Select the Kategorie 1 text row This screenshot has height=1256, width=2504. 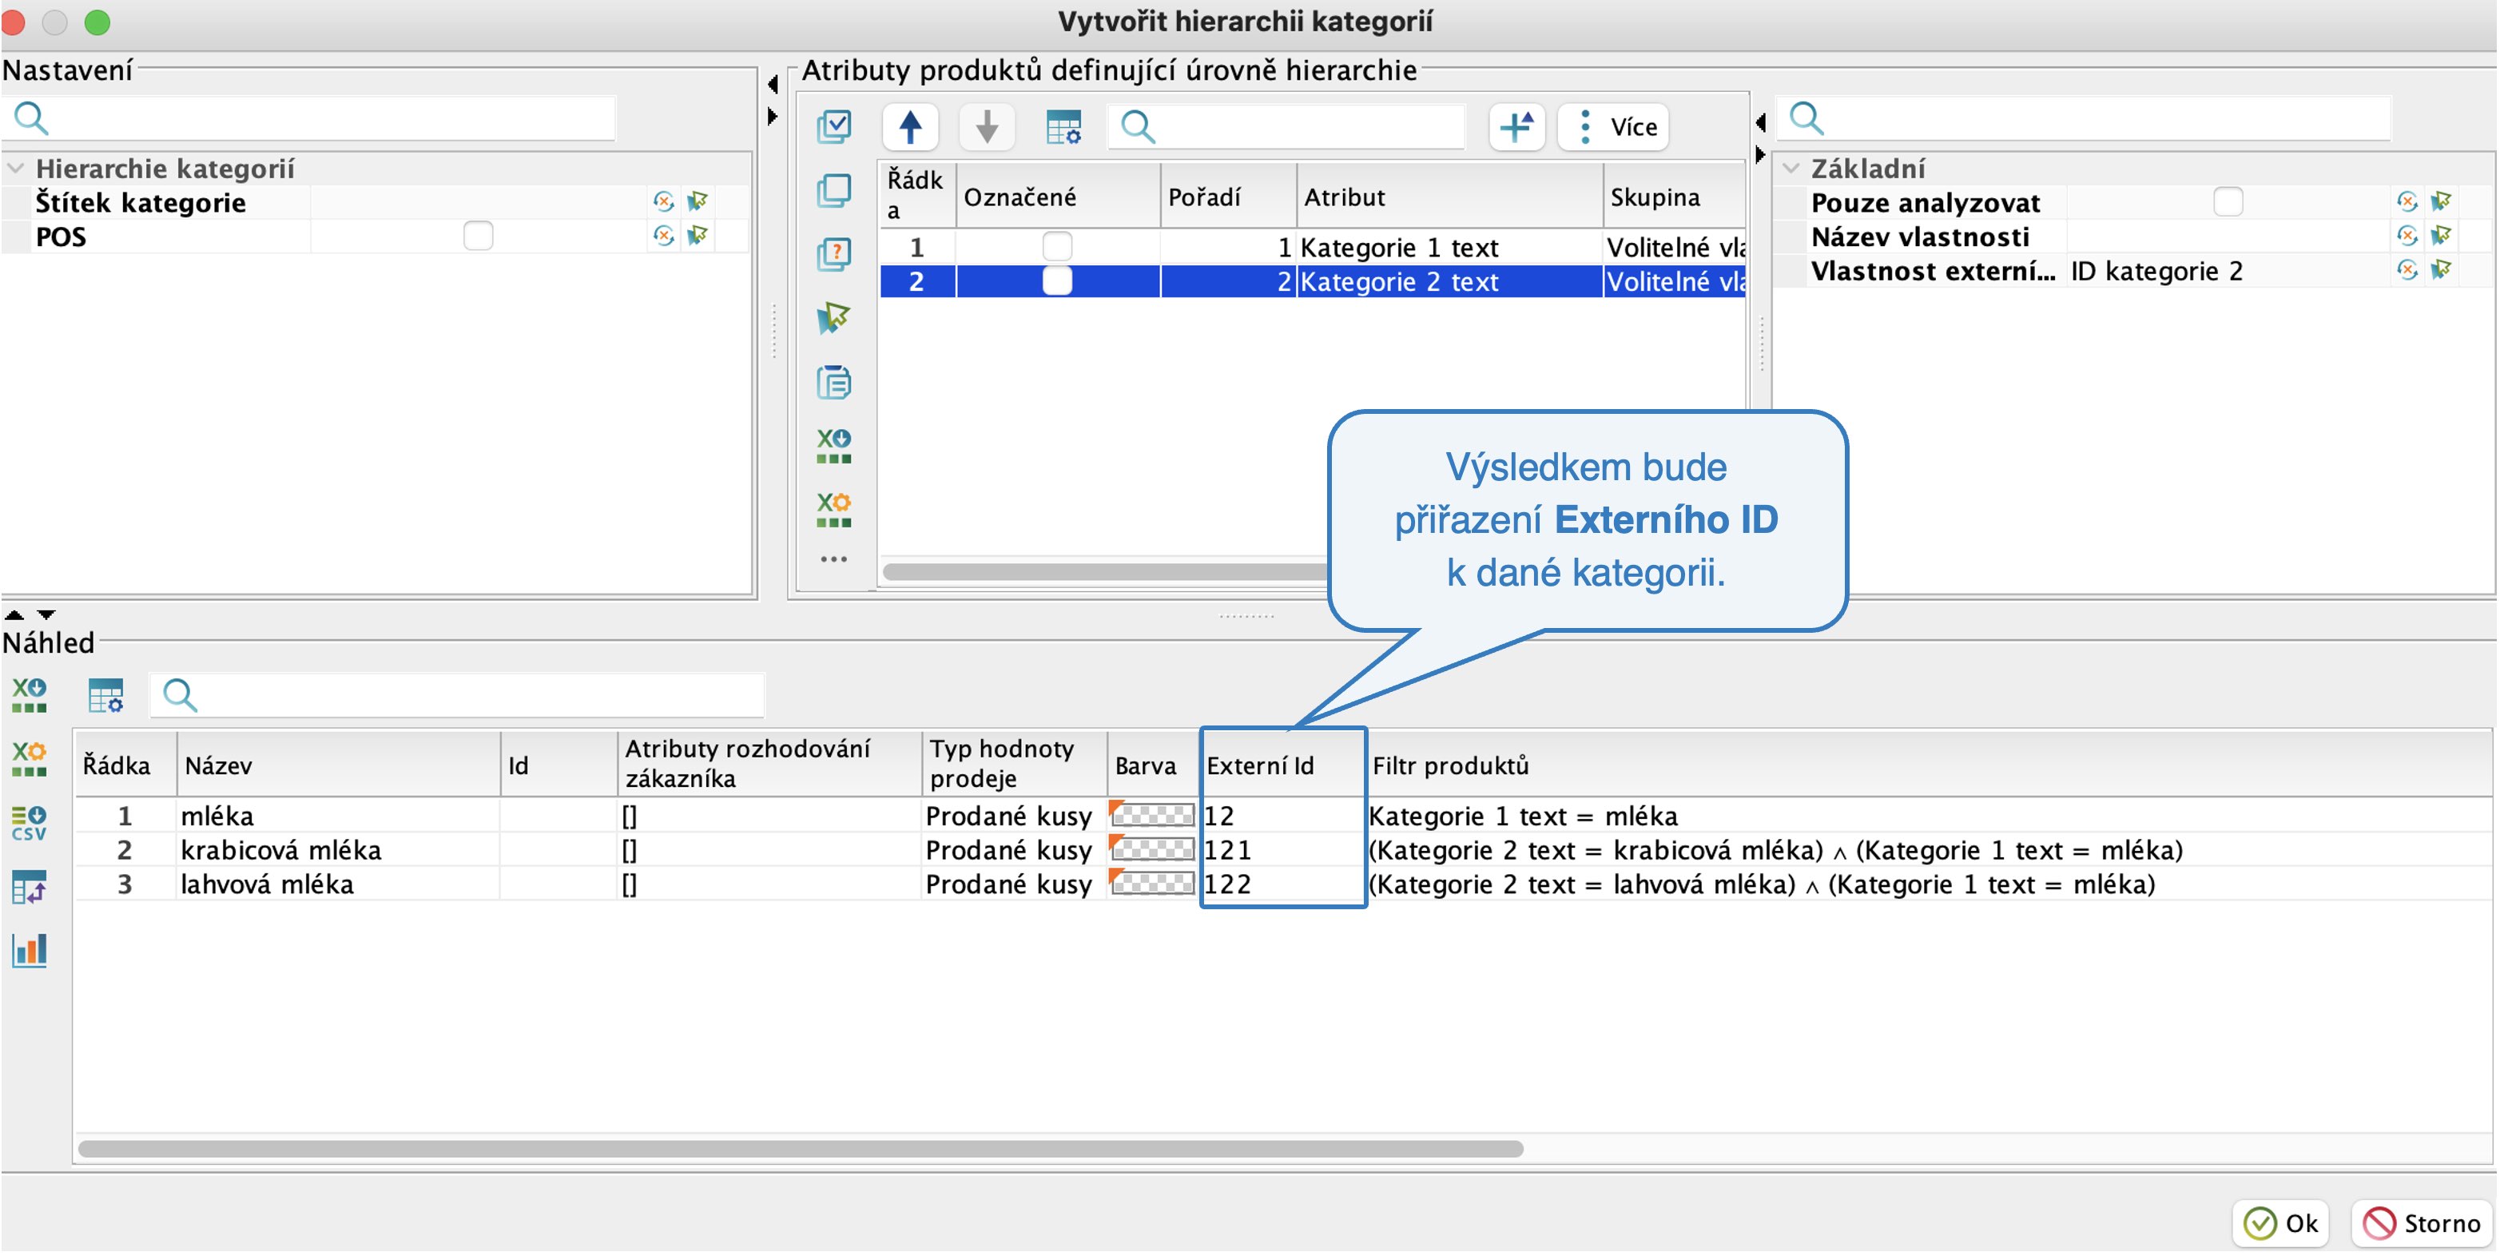click(1312, 247)
